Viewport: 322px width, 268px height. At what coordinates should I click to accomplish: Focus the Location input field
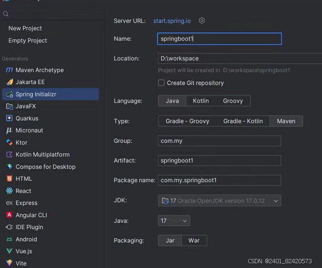coord(240,59)
